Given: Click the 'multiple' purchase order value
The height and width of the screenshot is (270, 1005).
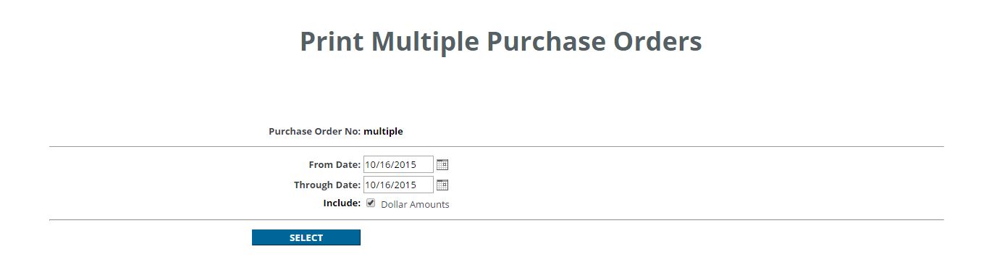Looking at the screenshot, I should point(383,131).
